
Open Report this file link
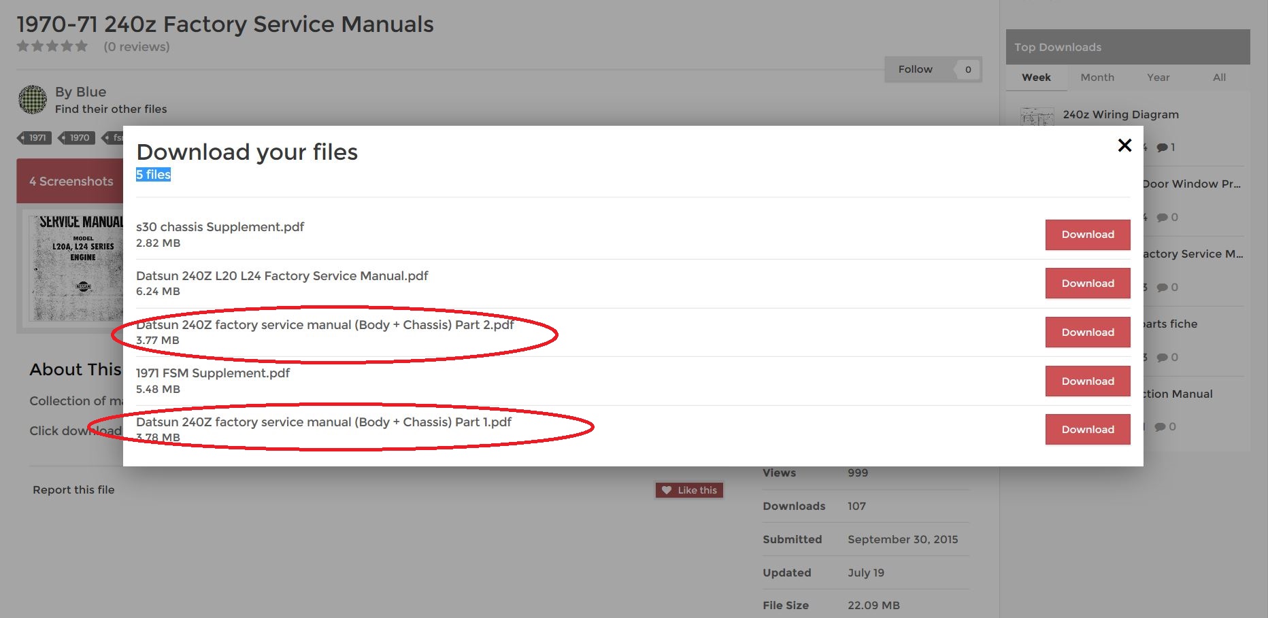(x=73, y=490)
